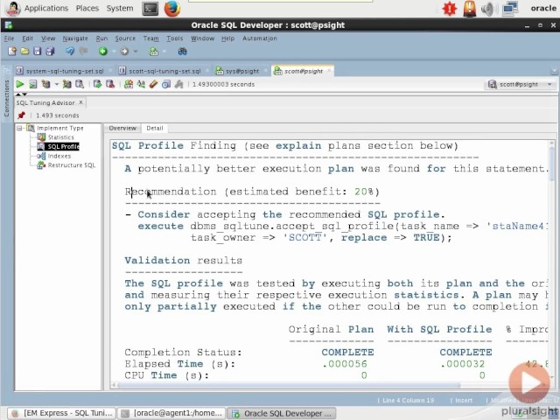
Task: Click the Save toolbar icon
Action: 37,52
